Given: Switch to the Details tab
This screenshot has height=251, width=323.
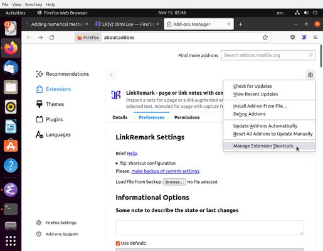Looking at the screenshot, I should click(120, 117).
